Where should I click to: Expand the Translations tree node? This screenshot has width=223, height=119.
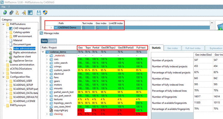click(x=4, y=73)
